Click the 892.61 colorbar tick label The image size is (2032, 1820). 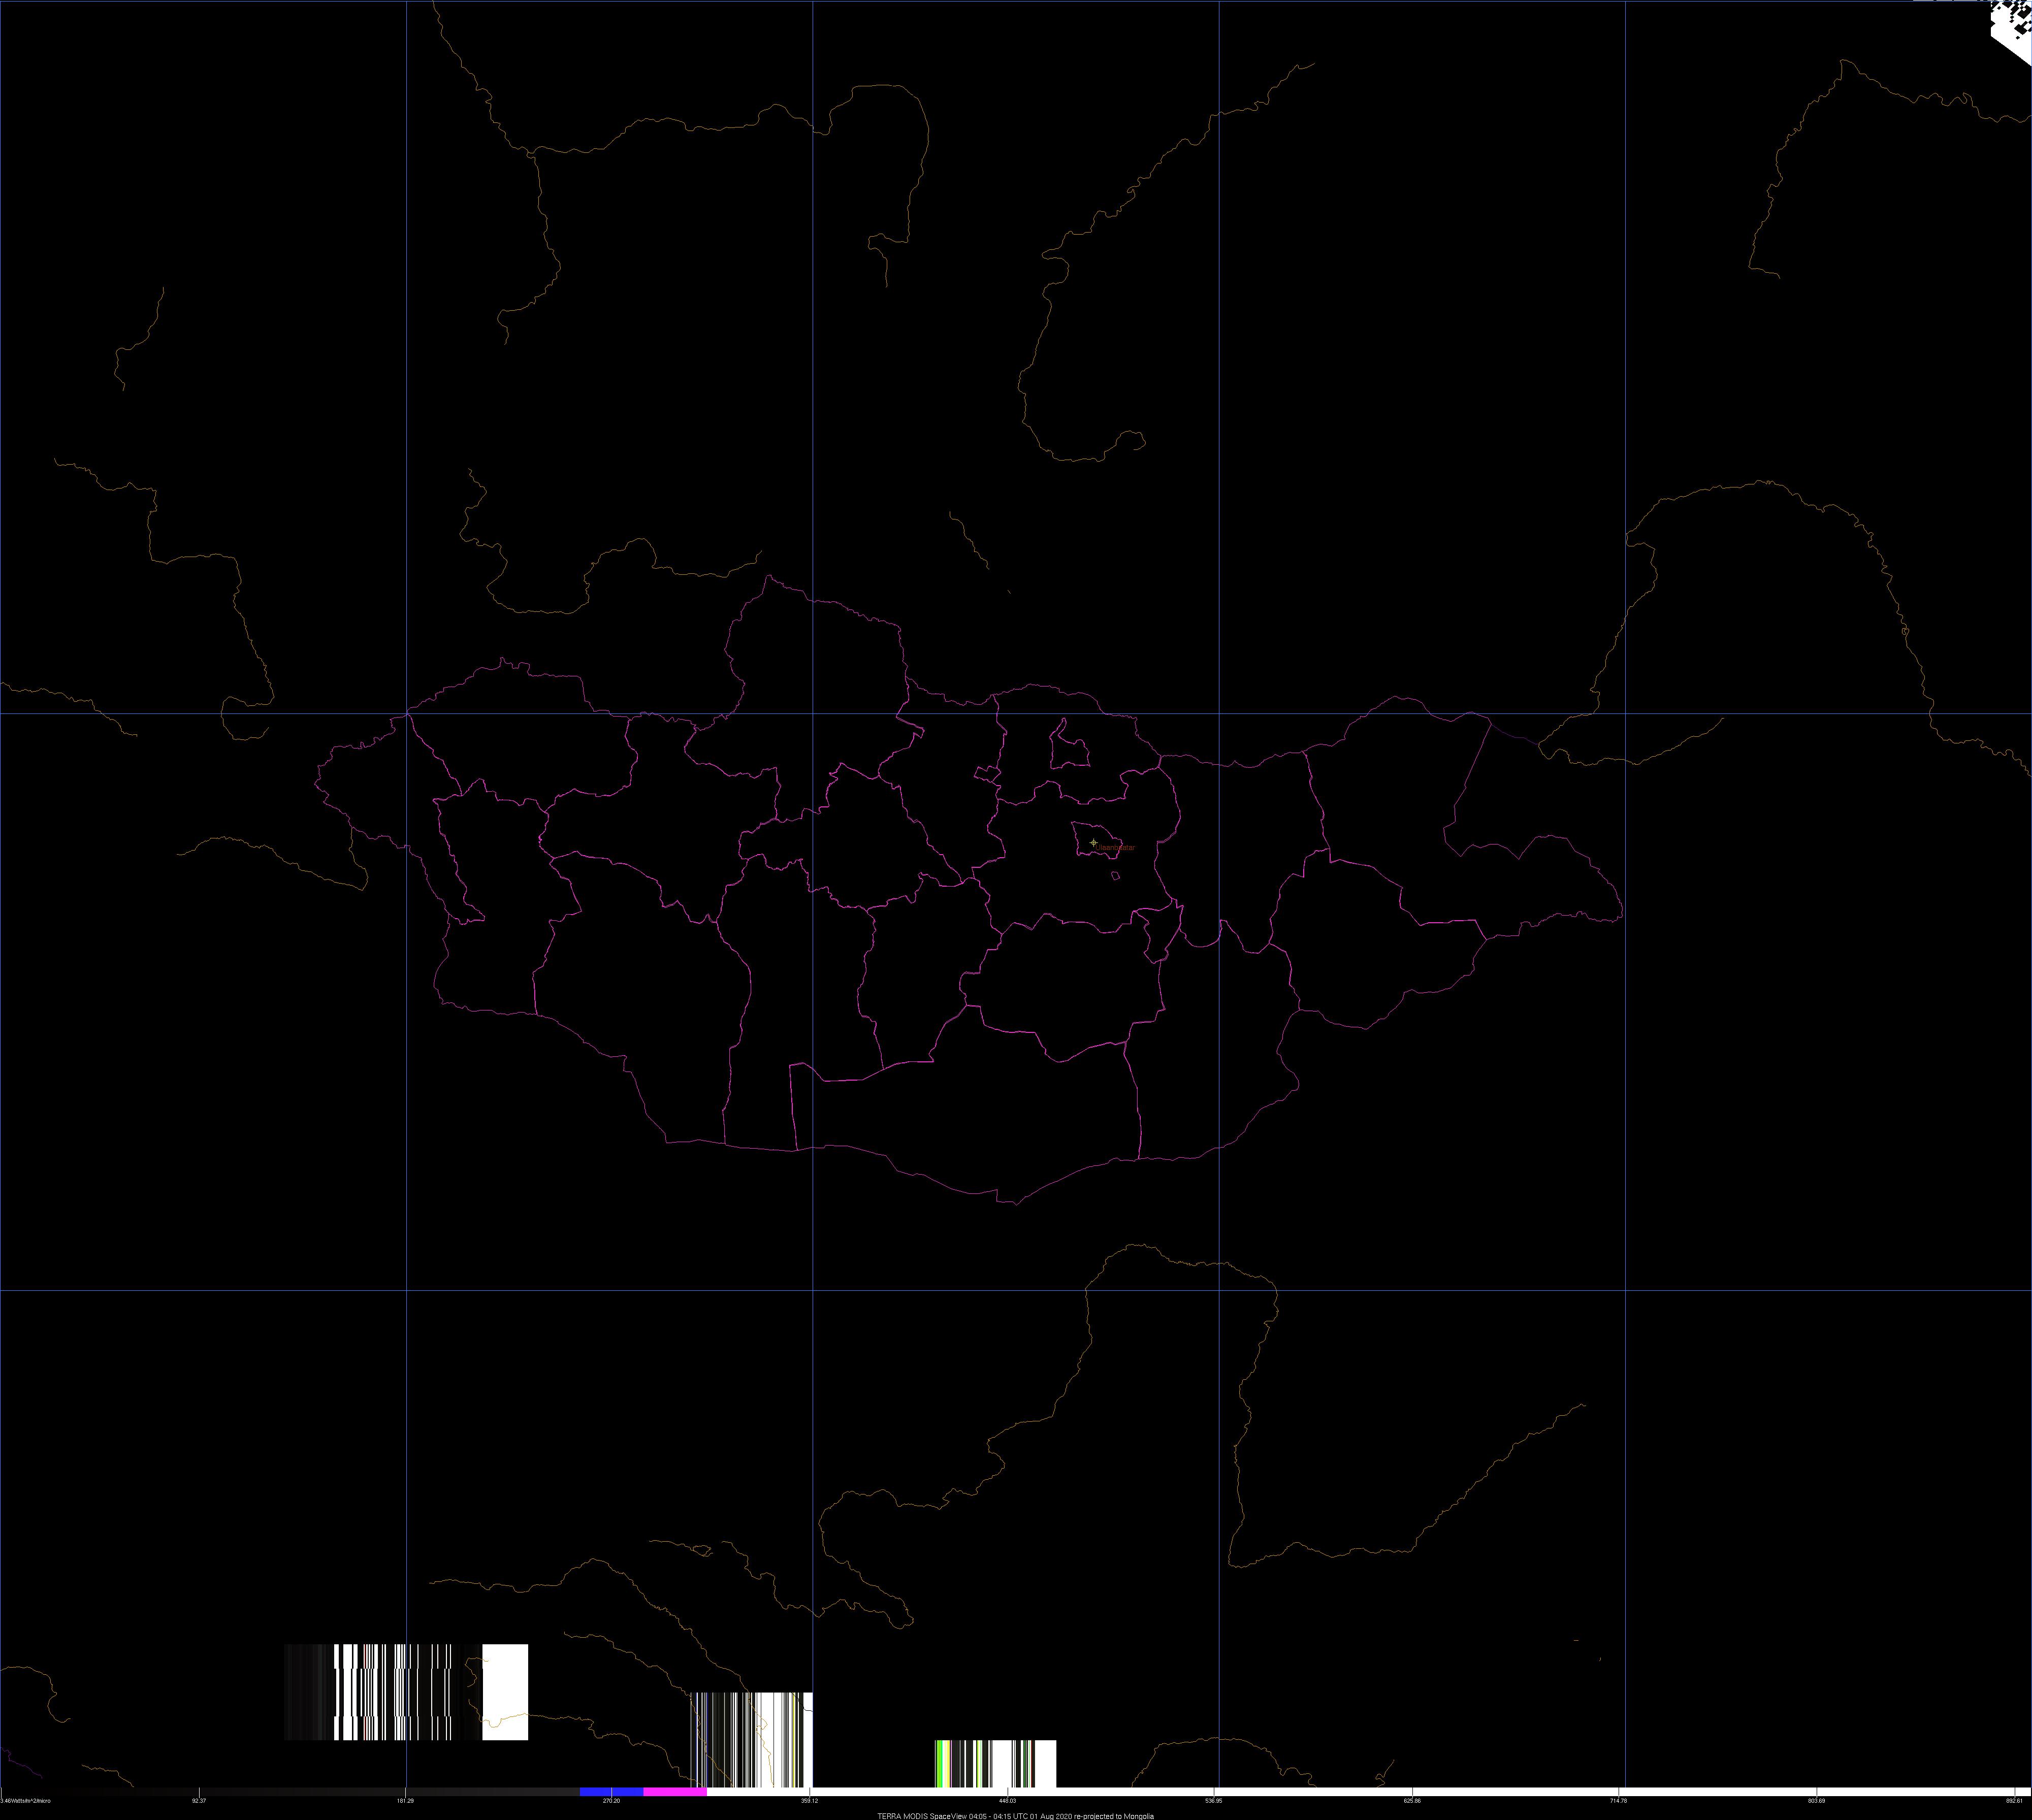2014,1801
